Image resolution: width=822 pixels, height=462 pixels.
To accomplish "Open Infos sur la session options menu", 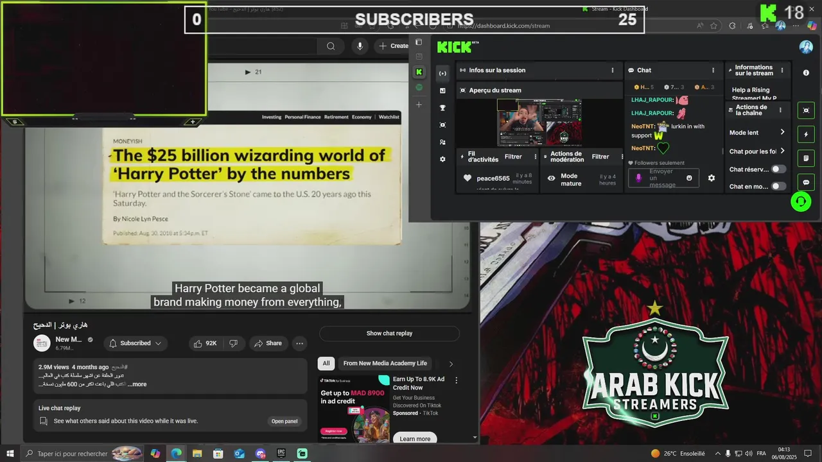I will [x=612, y=71].
